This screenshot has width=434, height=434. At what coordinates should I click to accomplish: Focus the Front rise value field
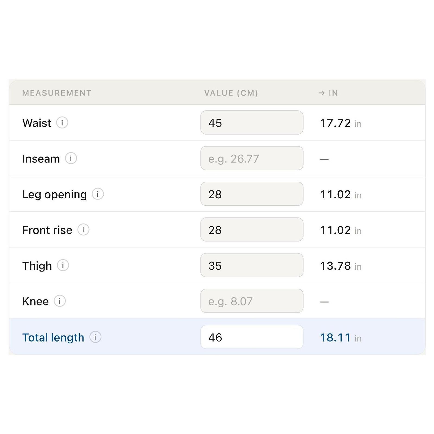252,229
